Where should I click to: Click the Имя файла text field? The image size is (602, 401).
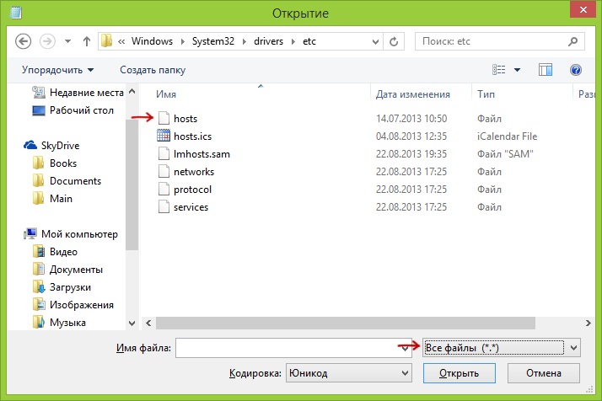pyautogui.click(x=293, y=347)
